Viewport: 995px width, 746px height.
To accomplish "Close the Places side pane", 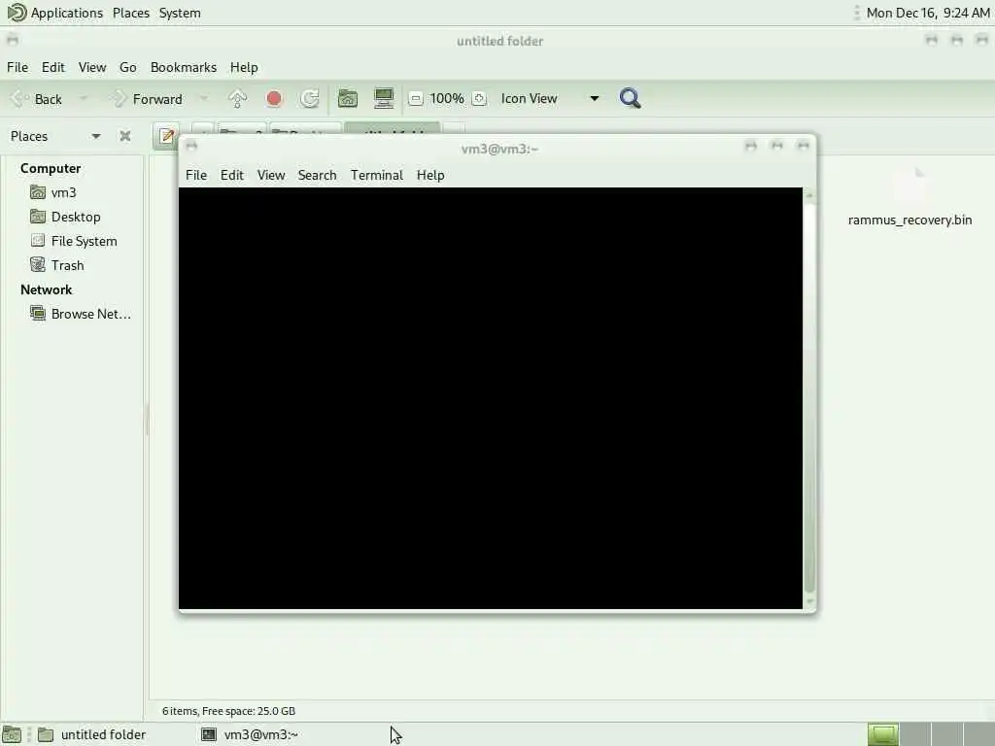I will pyautogui.click(x=125, y=136).
